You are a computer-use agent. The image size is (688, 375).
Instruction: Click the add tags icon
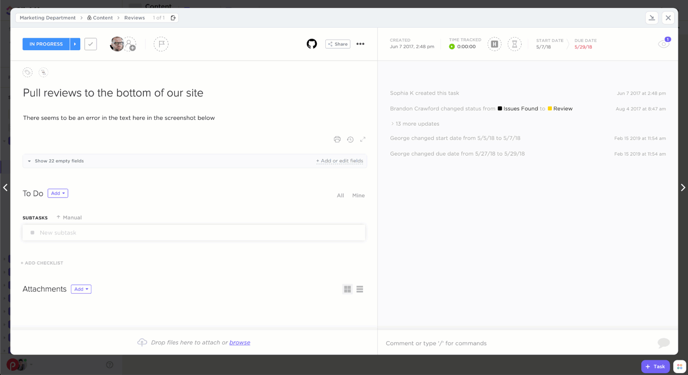pyautogui.click(x=28, y=73)
